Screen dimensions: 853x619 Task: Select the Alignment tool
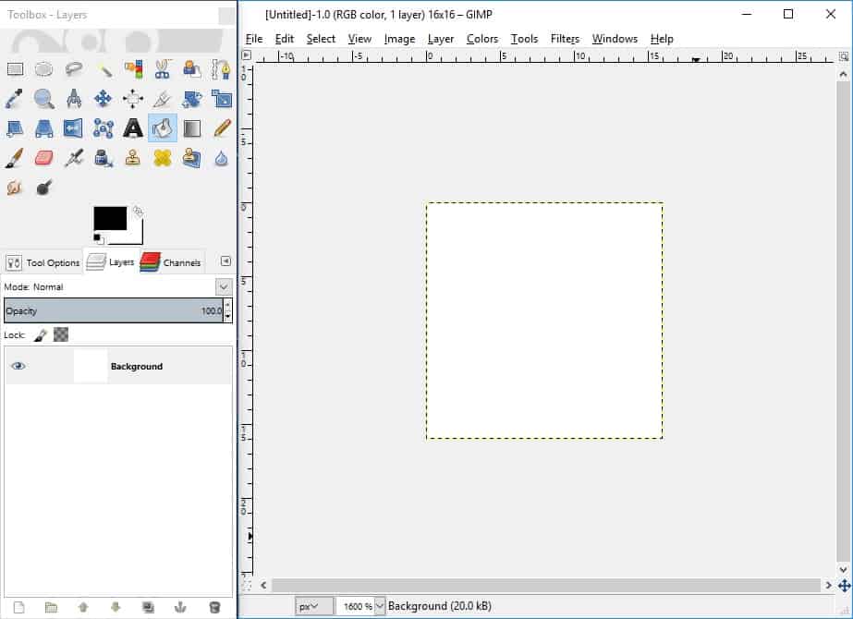[x=133, y=99]
